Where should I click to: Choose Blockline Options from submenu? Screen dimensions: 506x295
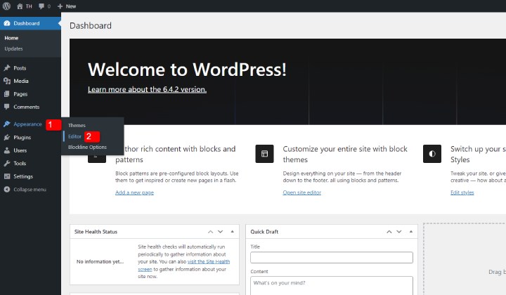point(87,147)
